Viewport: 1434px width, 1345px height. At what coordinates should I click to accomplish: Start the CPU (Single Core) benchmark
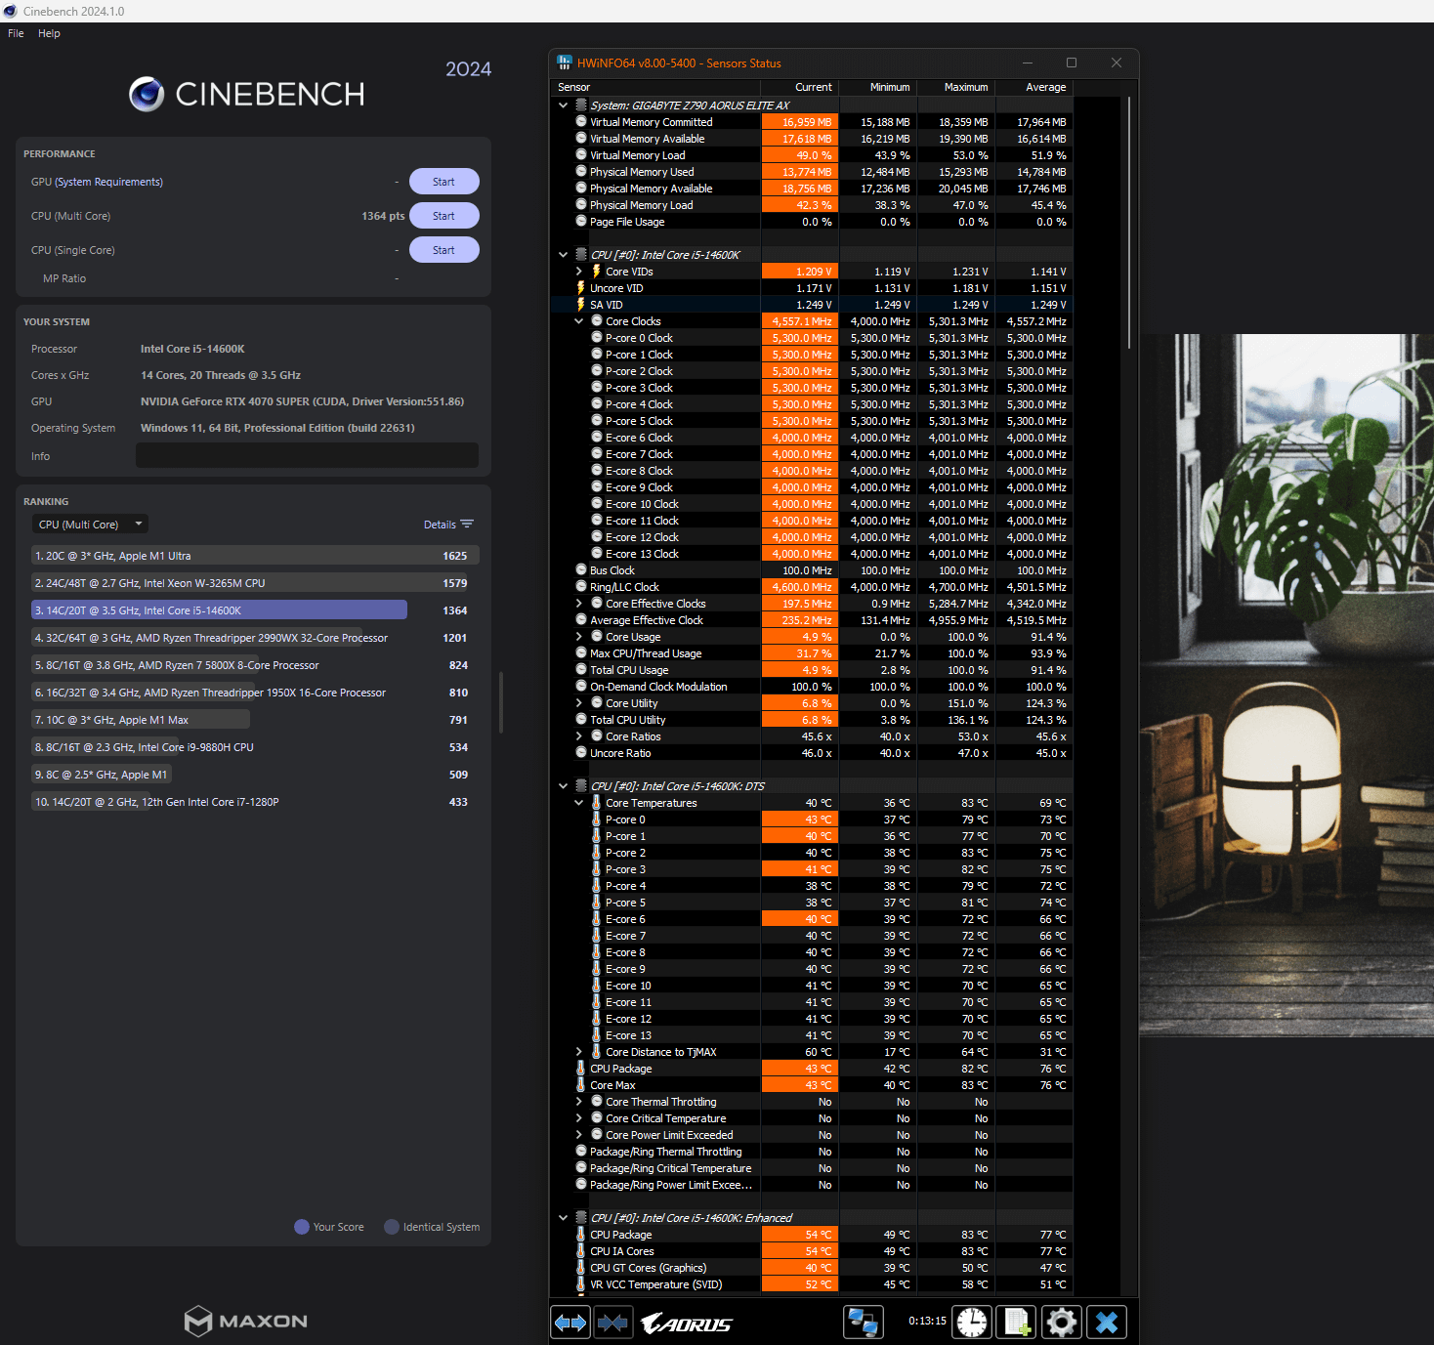[x=443, y=250]
